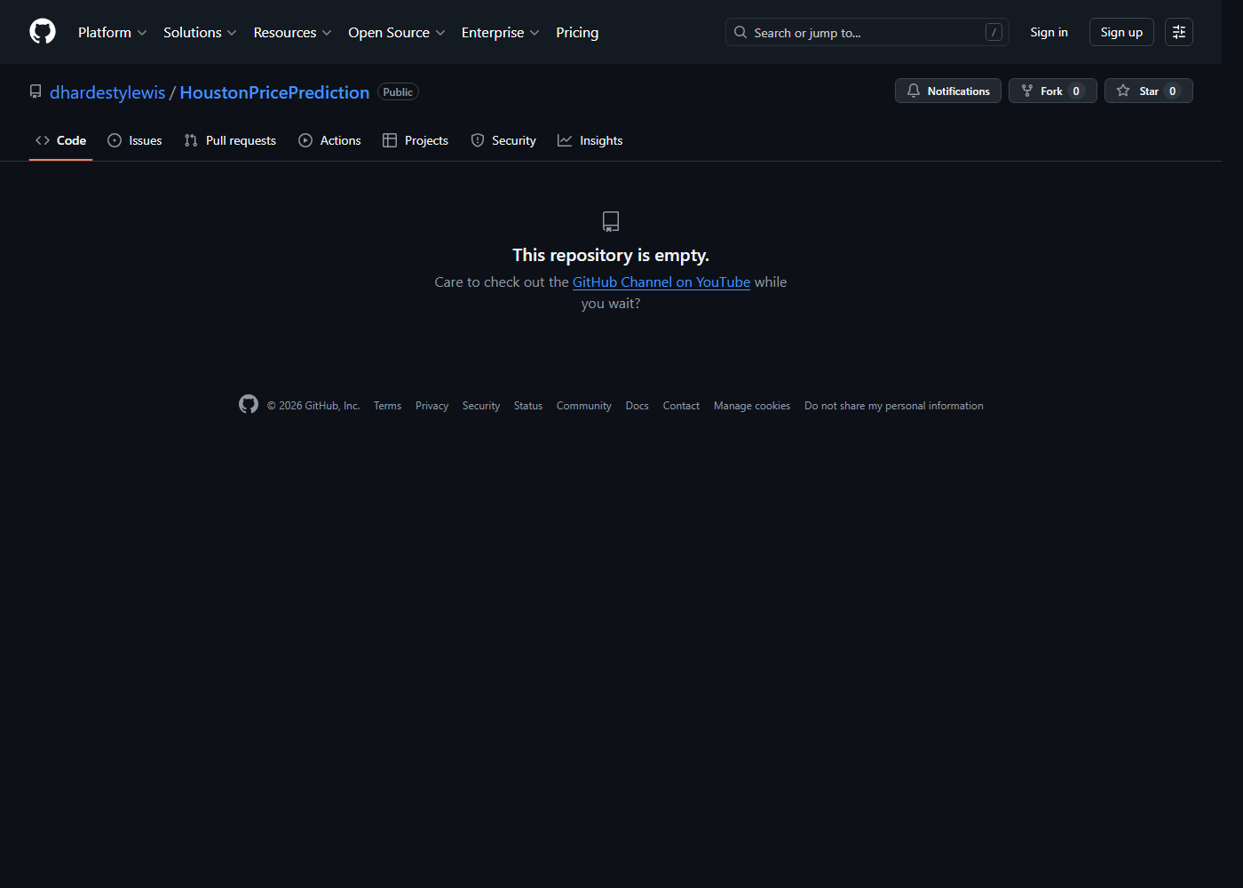Click the GitHub logo in the header
1243x888 pixels.
click(x=42, y=31)
